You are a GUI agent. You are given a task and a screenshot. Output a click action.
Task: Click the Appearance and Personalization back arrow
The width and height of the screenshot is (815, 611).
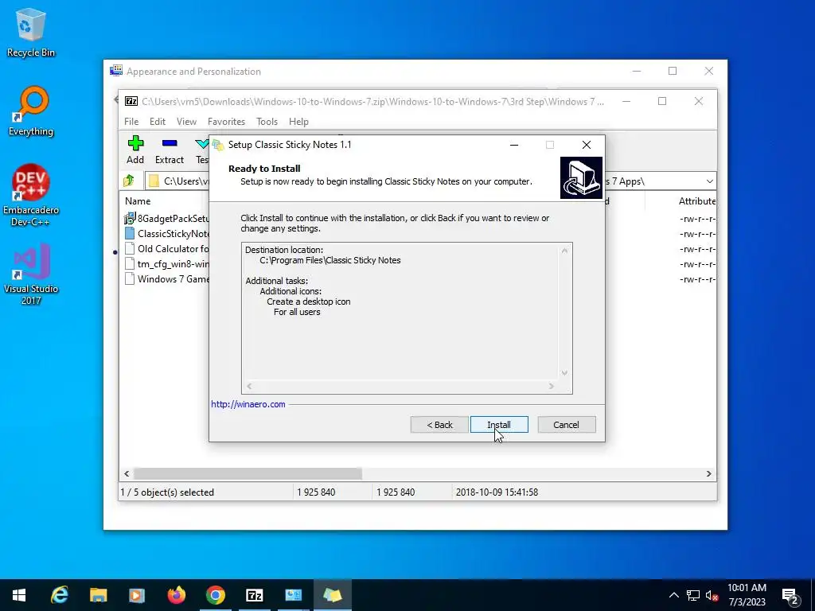click(x=115, y=99)
